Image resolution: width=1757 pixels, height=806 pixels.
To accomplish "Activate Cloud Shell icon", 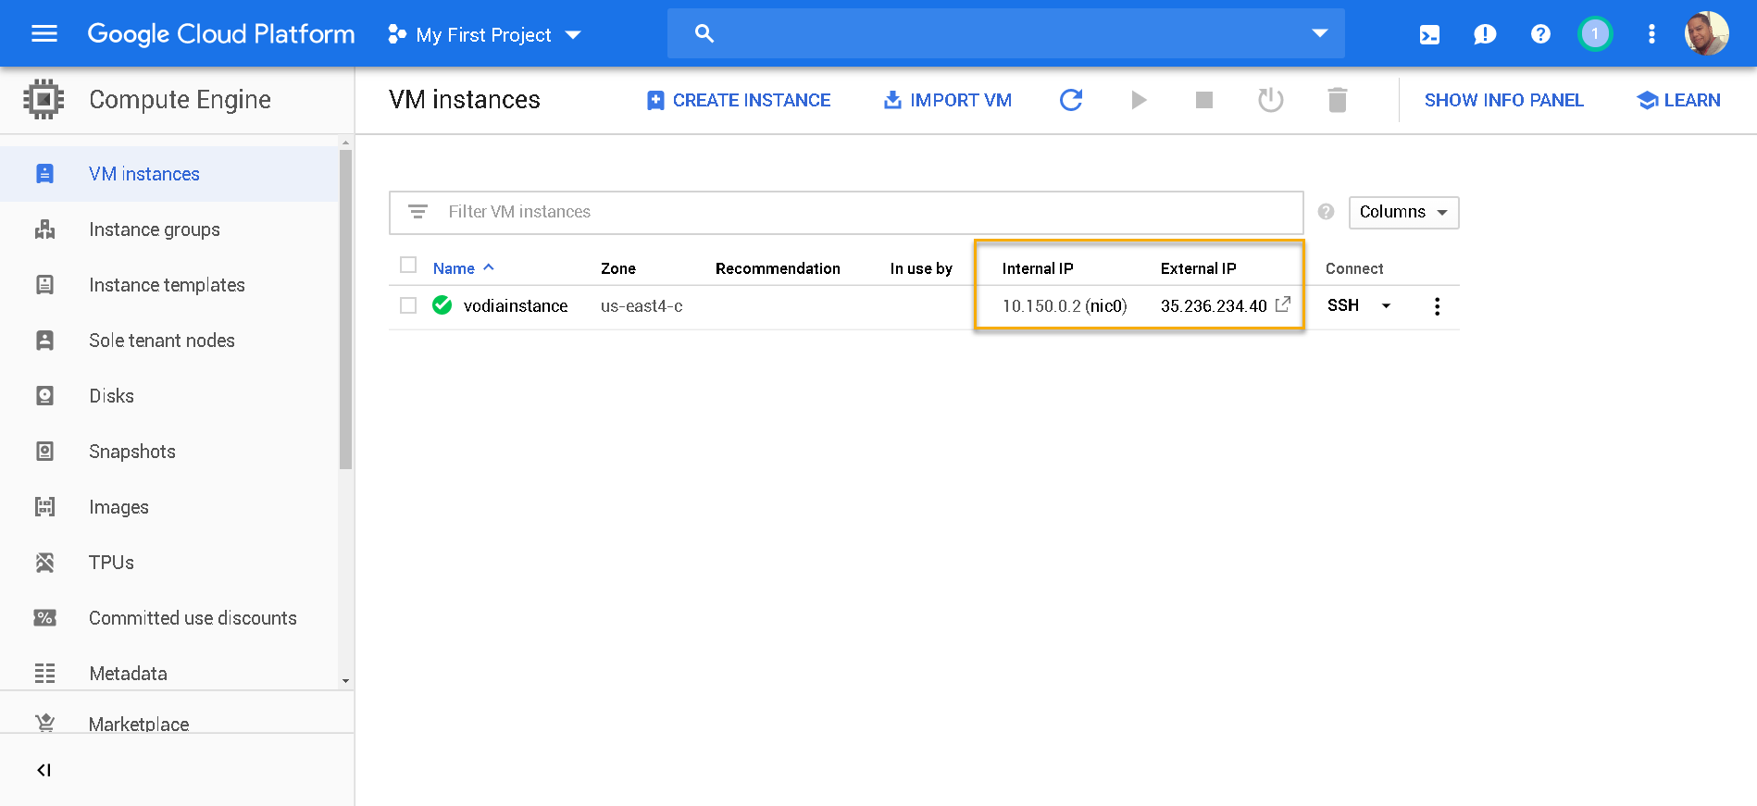I will pos(1429,35).
